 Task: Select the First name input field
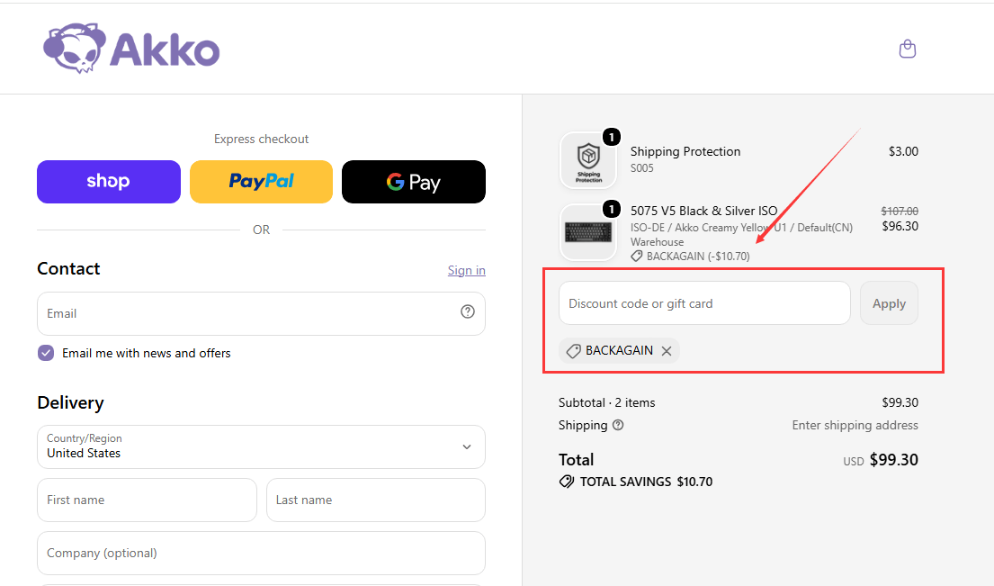point(147,500)
